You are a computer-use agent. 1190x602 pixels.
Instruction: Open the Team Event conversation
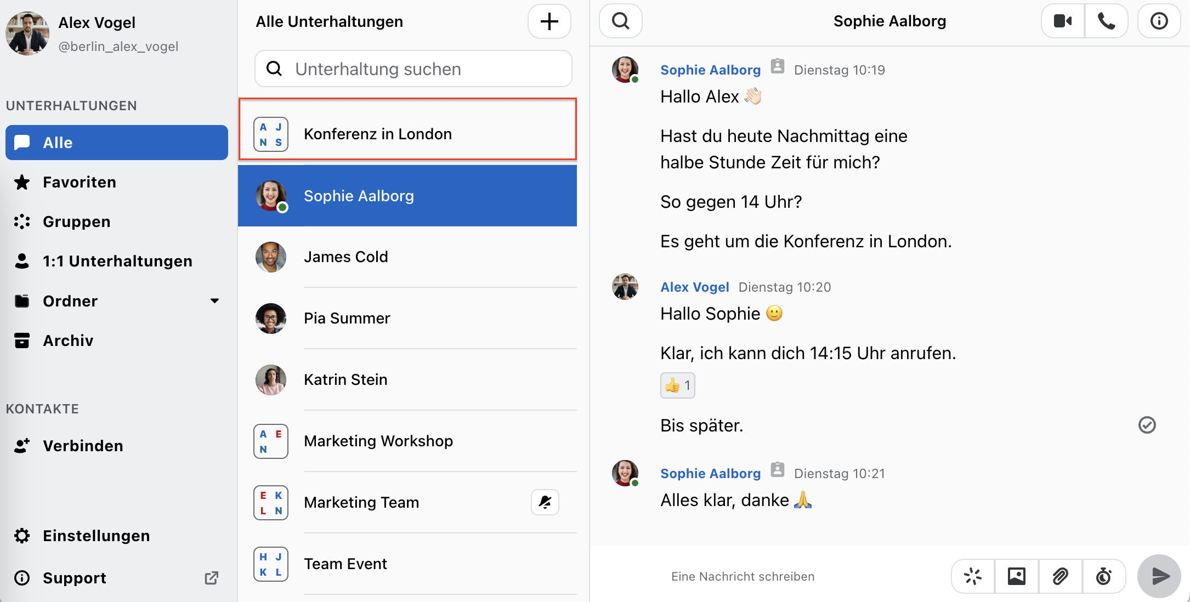tap(407, 564)
